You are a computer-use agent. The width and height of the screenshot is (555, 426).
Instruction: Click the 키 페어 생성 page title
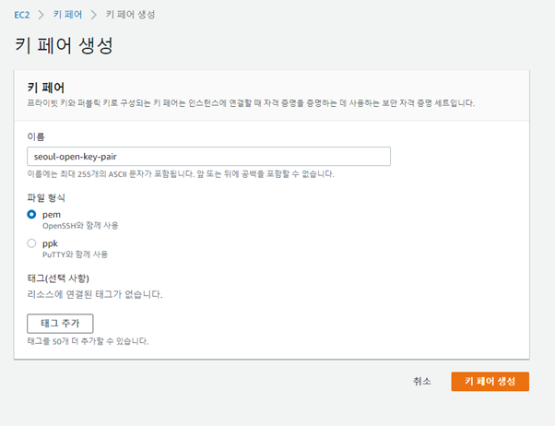(64, 45)
